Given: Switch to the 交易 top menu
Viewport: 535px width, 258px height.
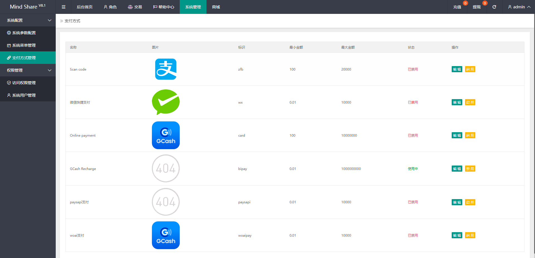Looking at the screenshot, I should point(135,7).
